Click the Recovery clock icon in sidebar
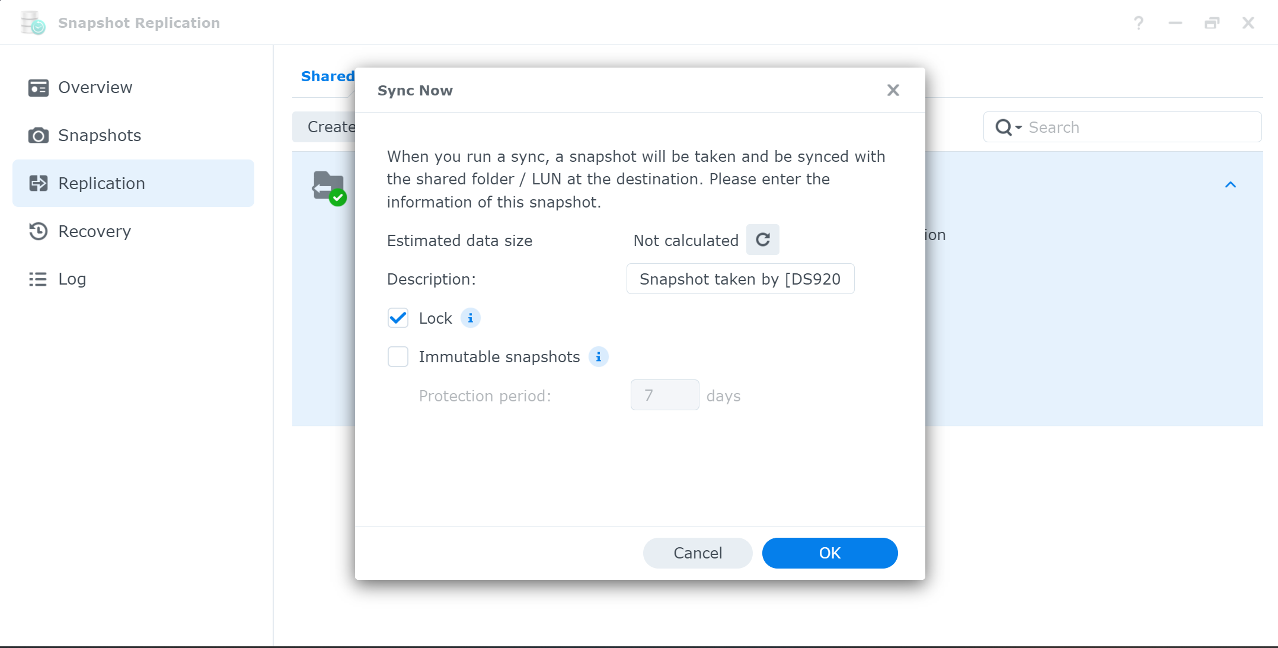Image resolution: width=1278 pixels, height=648 pixels. (x=39, y=231)
